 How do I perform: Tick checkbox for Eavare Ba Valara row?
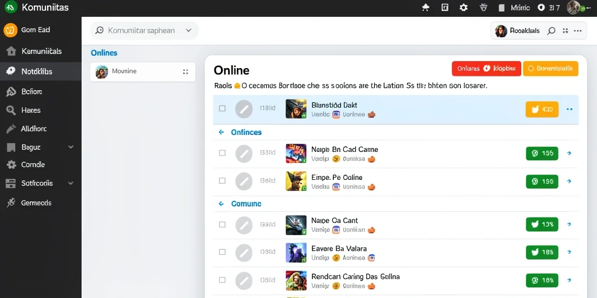[x=222, y=251]
